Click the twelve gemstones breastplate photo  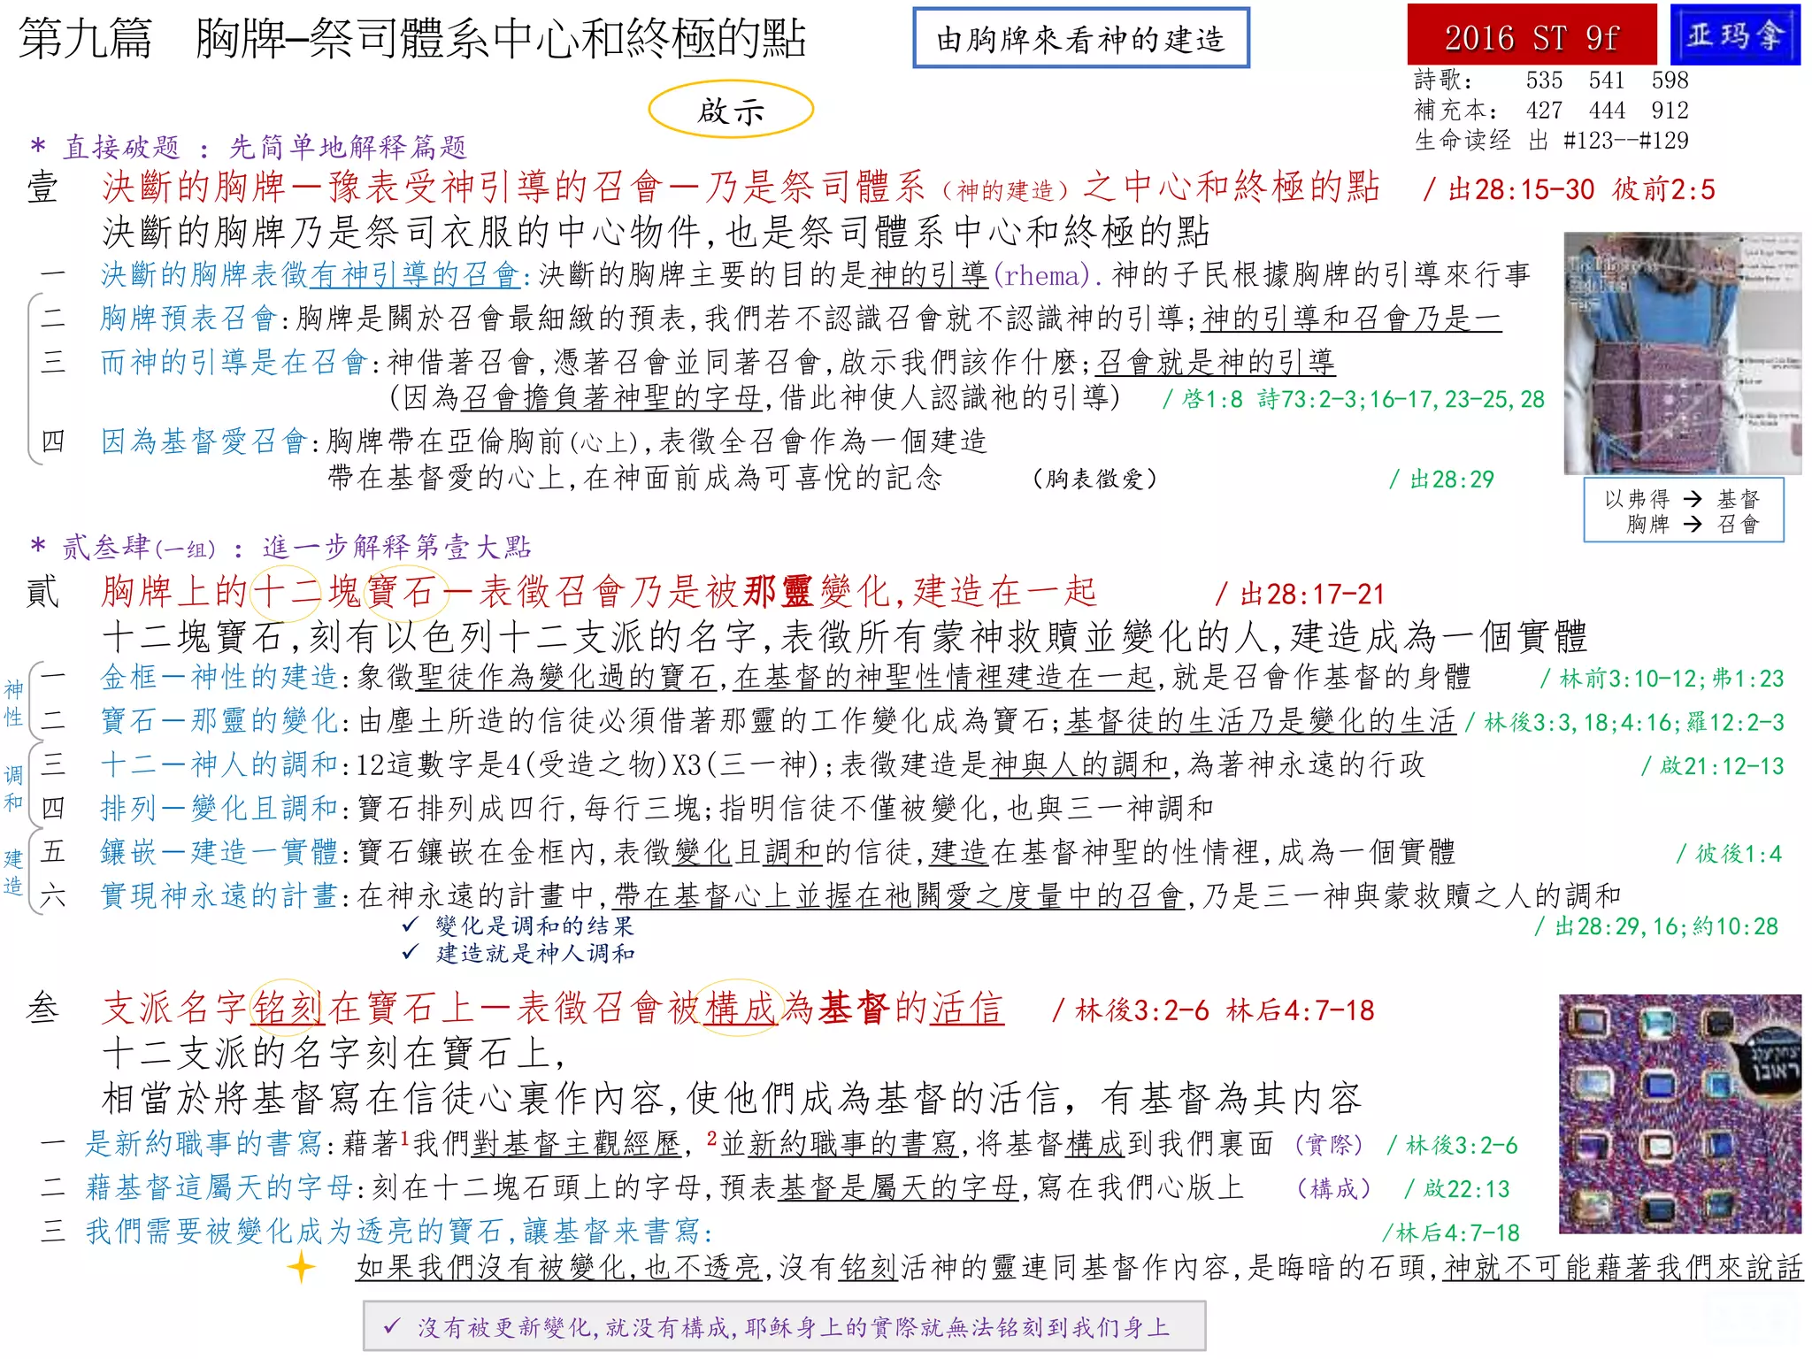coord(1679,1114)
